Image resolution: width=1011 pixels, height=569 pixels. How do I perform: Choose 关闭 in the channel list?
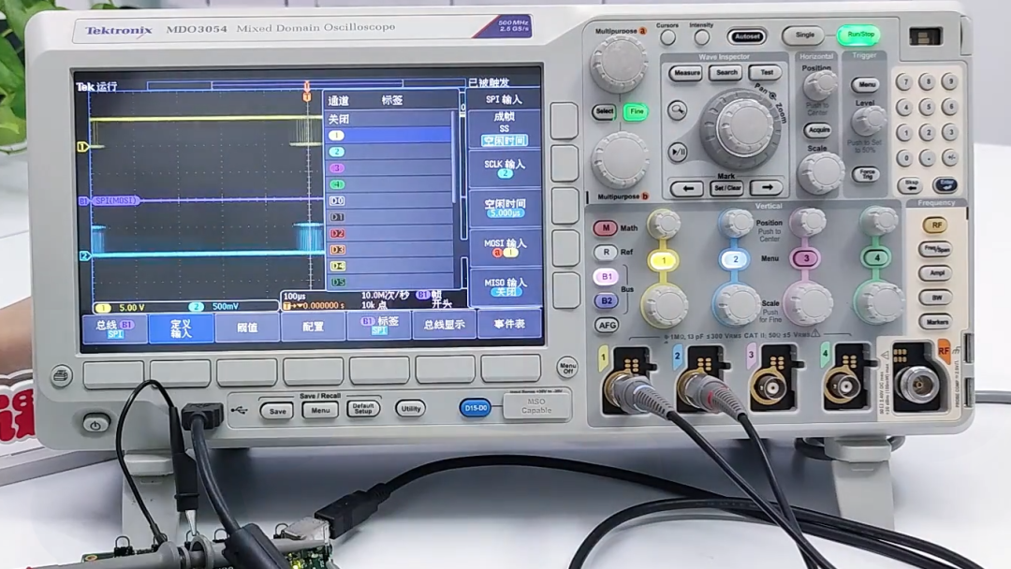point(389,119)
